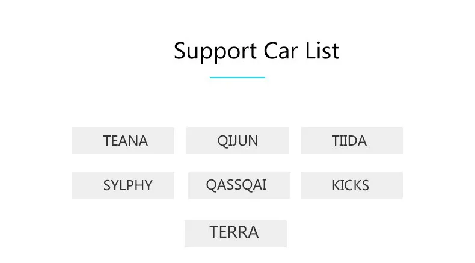
Task: Click the word Car in the title
Action: pos(275,51)
